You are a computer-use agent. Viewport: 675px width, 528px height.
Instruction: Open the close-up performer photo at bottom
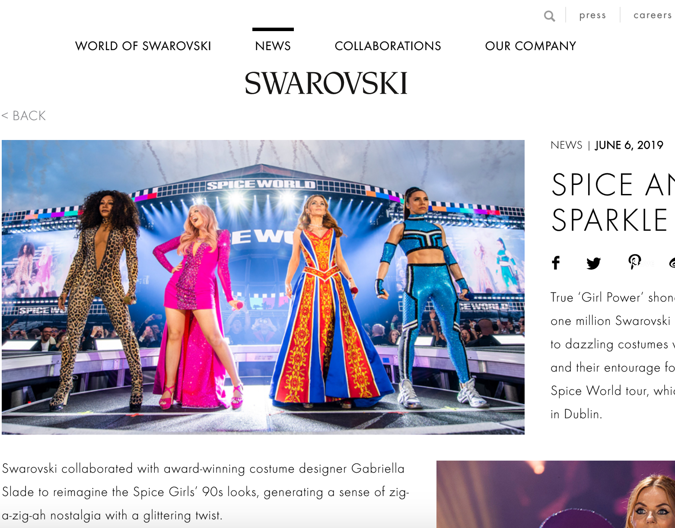555,494
